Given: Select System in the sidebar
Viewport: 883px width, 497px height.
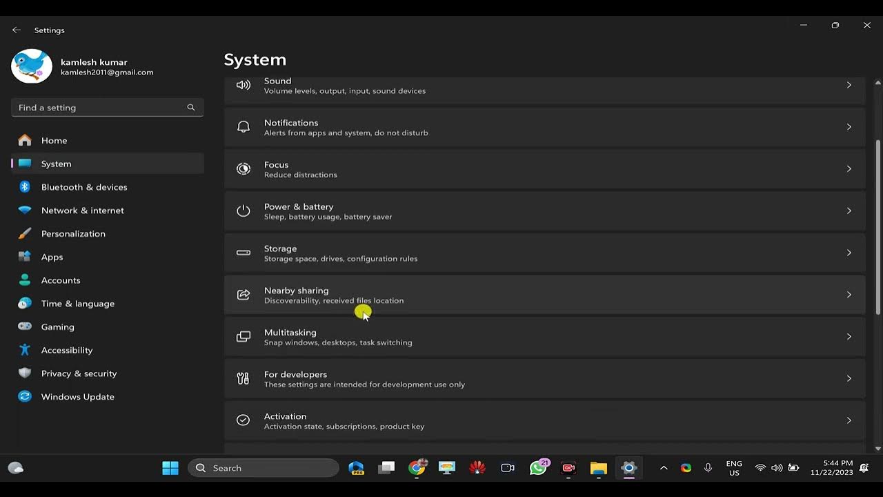Looking at the screenshot, I should pos(108,164).
